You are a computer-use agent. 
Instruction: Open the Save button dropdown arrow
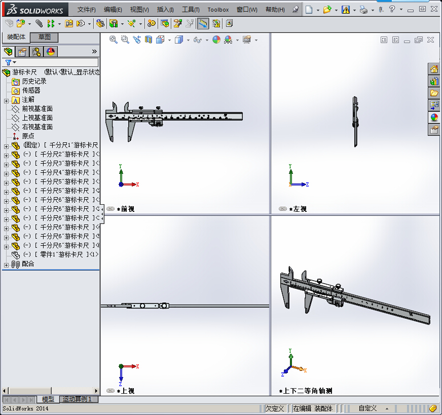click(x=355, y=11)
